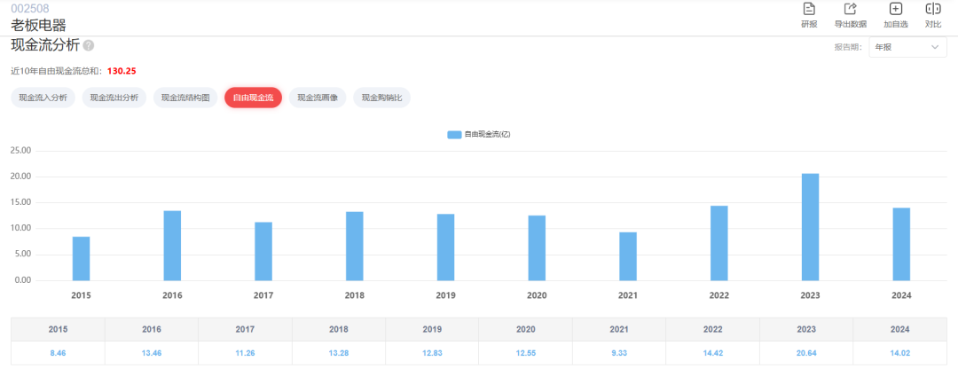
Task: Click table value 14.02
Action: tap(900, 353)
